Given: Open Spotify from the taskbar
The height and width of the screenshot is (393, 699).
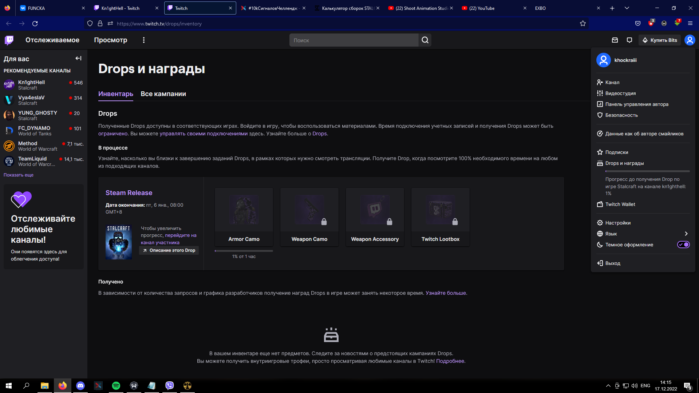Looking at the screenshot, I should [116, 386].
